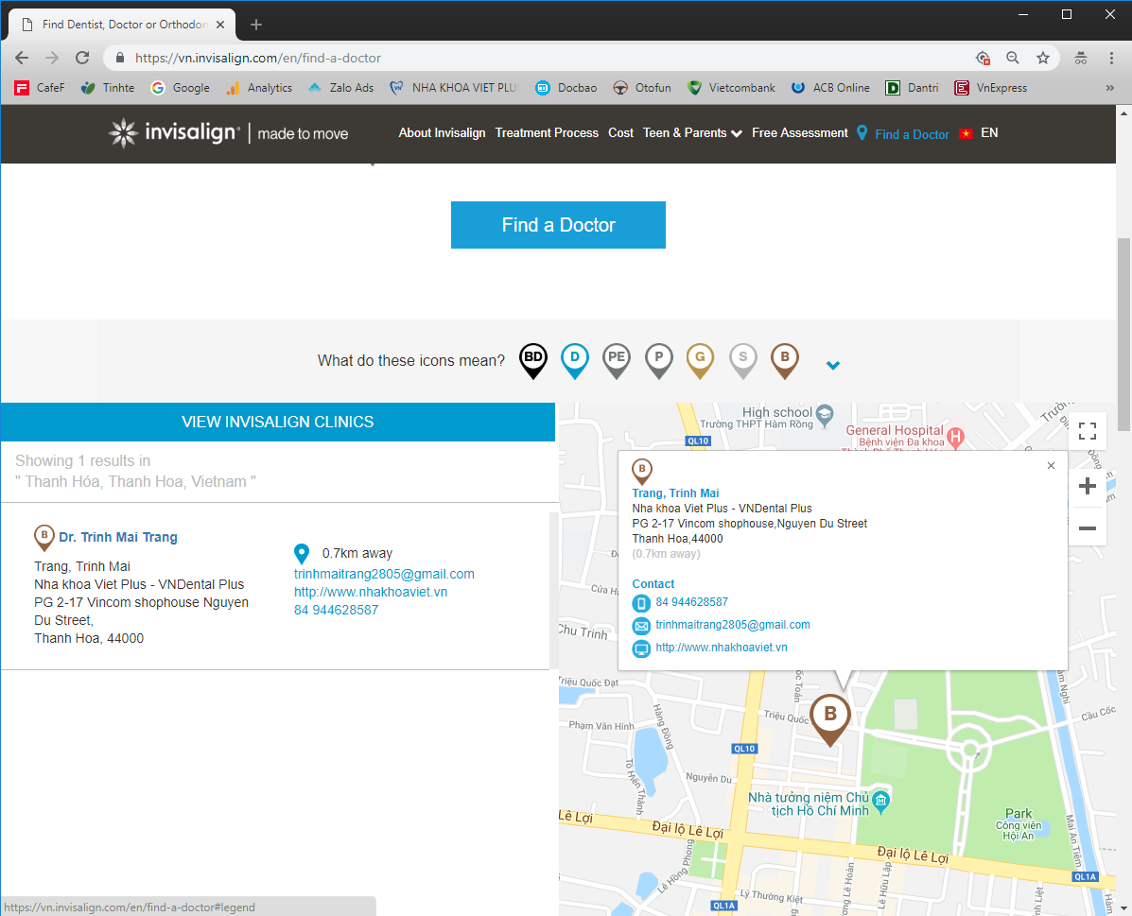Screen dimensions: 1132x916
Task: Open Vietcombank bookmark
Action: tap(731, 88)
